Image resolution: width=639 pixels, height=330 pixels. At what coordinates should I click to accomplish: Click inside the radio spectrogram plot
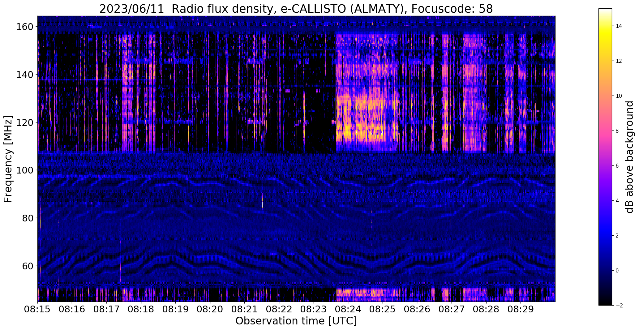pos(296,159)
